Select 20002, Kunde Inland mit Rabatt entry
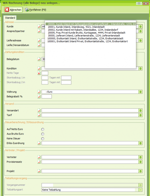150x196 pixels. [83, 30]
